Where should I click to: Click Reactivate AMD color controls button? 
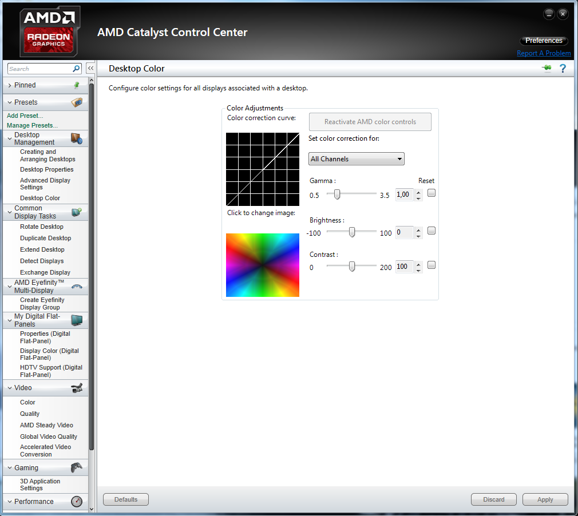[370, 122]
